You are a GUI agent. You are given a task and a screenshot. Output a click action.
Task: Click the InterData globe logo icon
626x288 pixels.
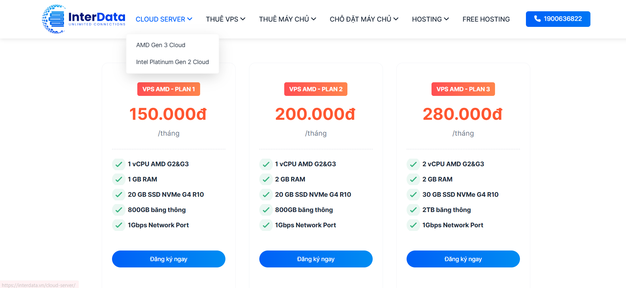54,19
